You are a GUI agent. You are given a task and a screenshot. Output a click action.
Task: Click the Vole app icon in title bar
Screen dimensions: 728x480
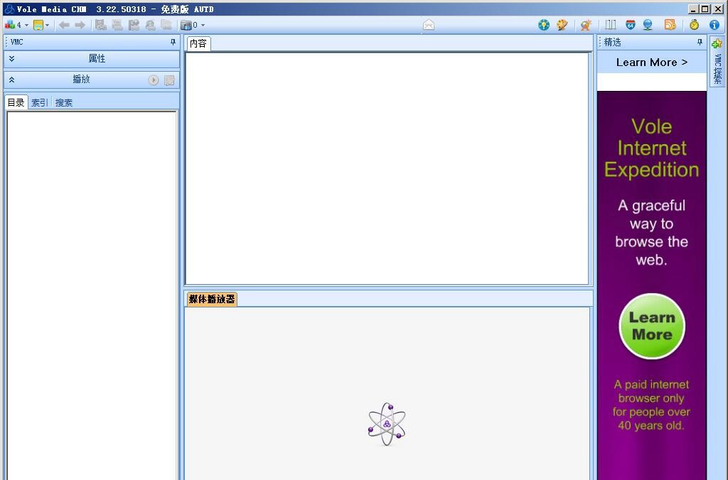pyautogui.click(x=9, y=9)
